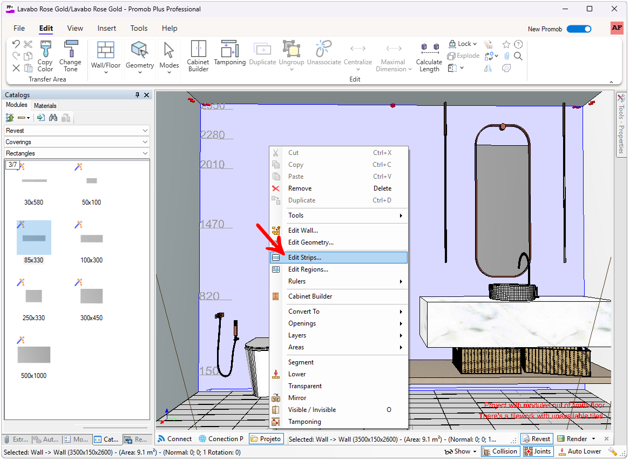
Task: Open the File menu
Action: (x=19, y=28)
